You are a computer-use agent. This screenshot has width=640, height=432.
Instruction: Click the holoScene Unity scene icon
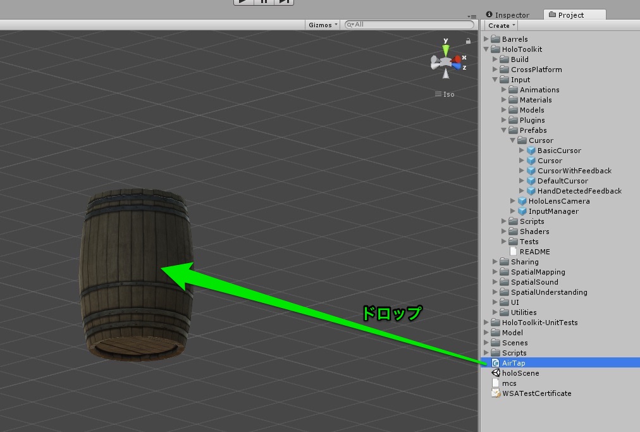coord(496,373)
